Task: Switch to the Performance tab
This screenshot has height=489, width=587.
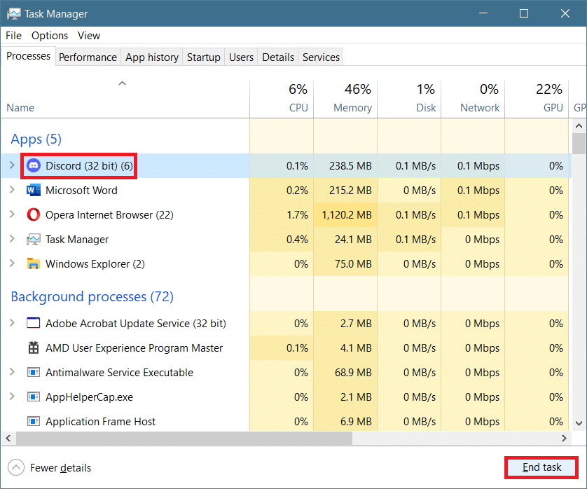Action: [x=88, y=57]
